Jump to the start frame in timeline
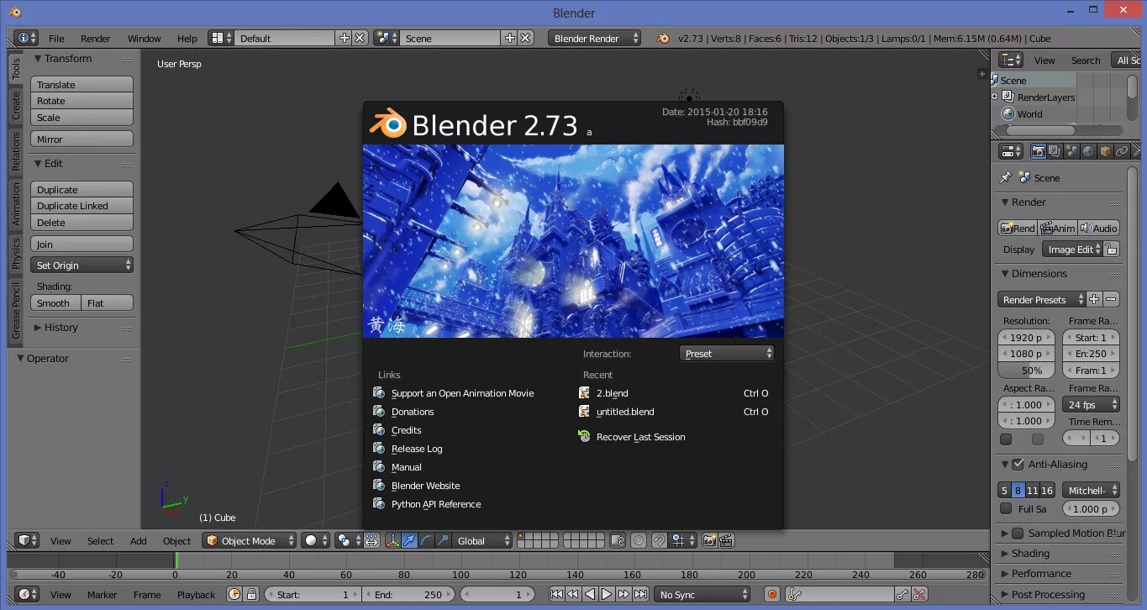Screen dimensions: 1147x610 click(556, 594)
